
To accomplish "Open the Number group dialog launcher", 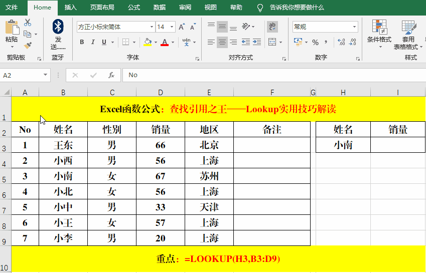I will 358,59.
